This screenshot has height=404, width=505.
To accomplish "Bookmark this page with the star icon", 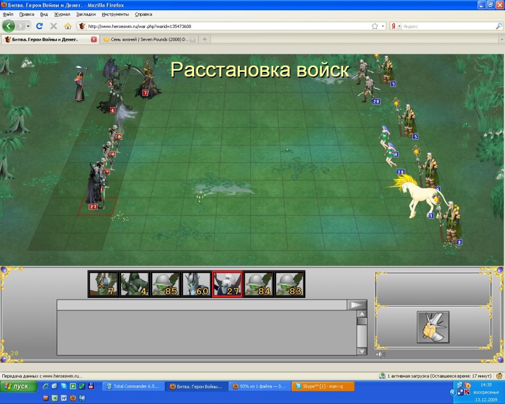I will pyautogui.click(x=375, y=26).
